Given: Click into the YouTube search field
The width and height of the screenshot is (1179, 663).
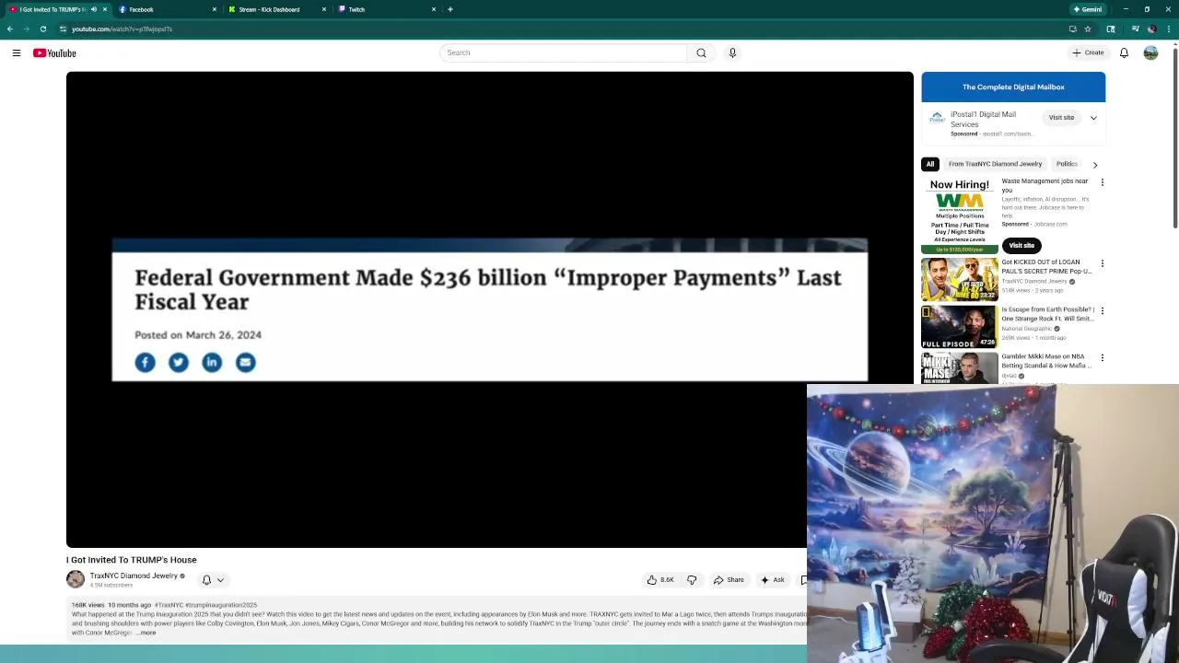Looking at the screenshot, I should coord(563,52).
